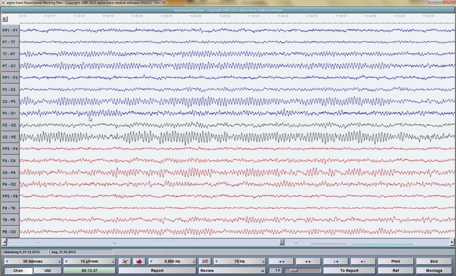The width and height of the screenshot is (456, 276).
Task: Click the timeline scrollbar left arrow
Action: coord(4,242)
